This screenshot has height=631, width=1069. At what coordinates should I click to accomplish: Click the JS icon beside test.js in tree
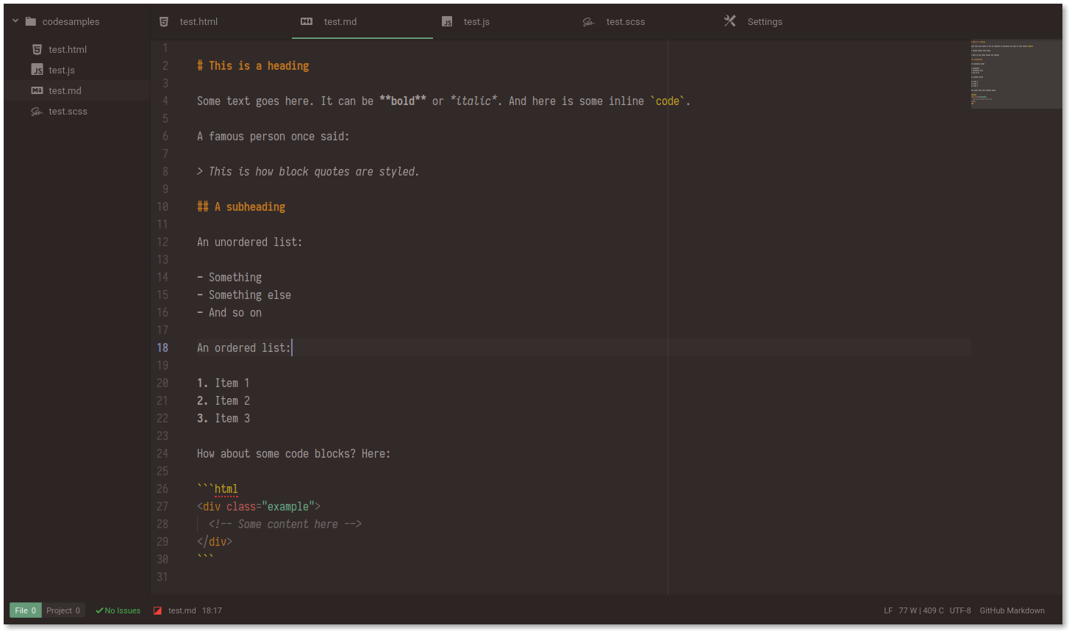tap(37, 70)
